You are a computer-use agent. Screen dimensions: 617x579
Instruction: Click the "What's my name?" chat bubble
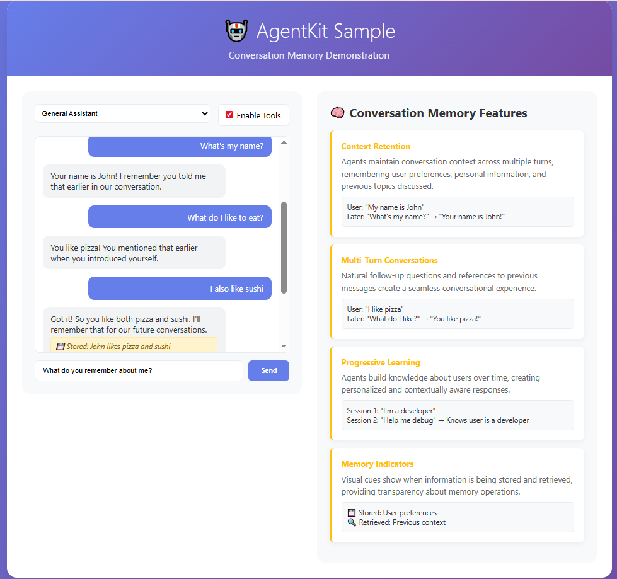pos(180,146)
